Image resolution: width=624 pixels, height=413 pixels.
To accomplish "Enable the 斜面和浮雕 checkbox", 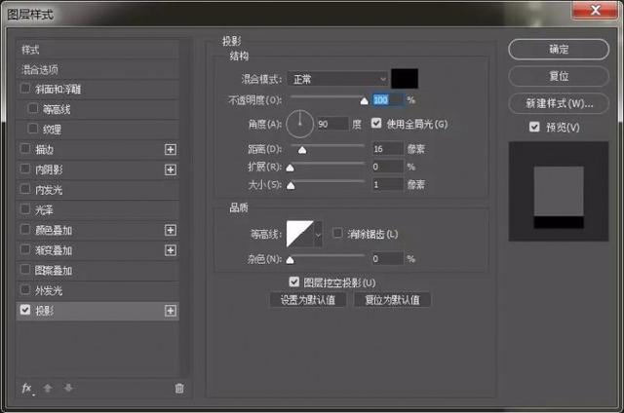I will 25,89.
